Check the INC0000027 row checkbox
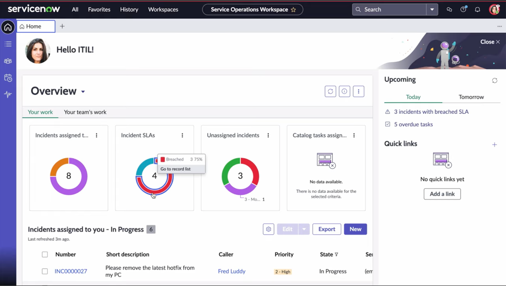 point(45,271)
